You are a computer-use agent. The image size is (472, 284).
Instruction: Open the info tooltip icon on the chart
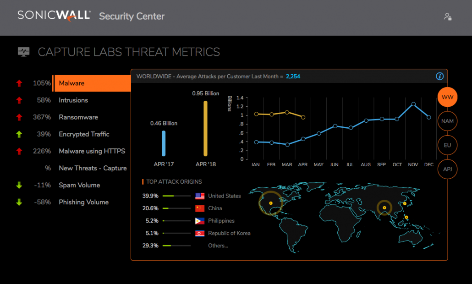pyautogui.click(x=439, y=76)
